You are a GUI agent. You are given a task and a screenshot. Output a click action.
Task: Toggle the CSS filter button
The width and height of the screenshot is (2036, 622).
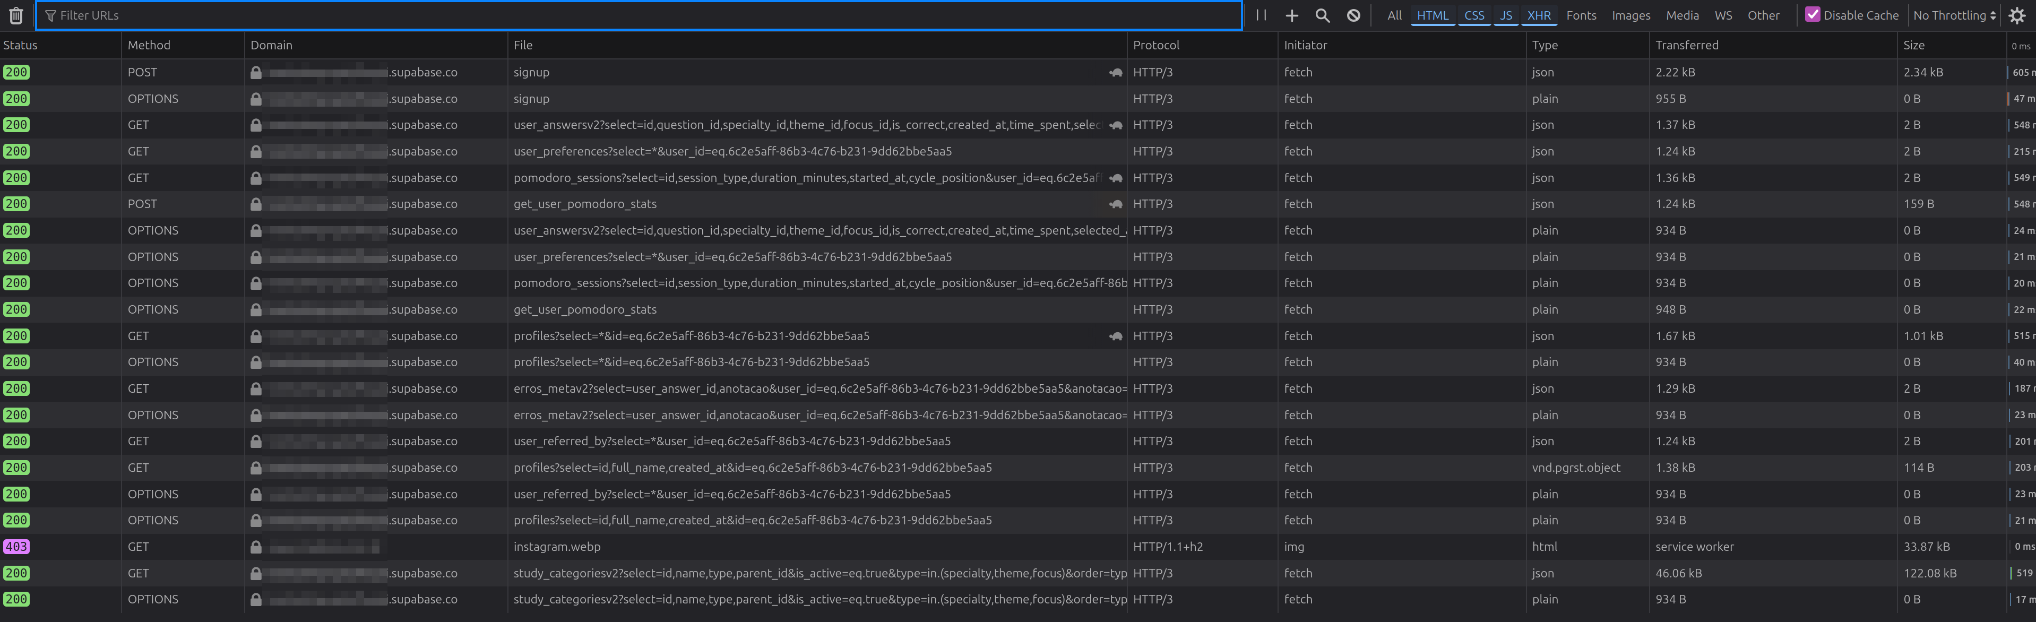(x=1473, y=16)
